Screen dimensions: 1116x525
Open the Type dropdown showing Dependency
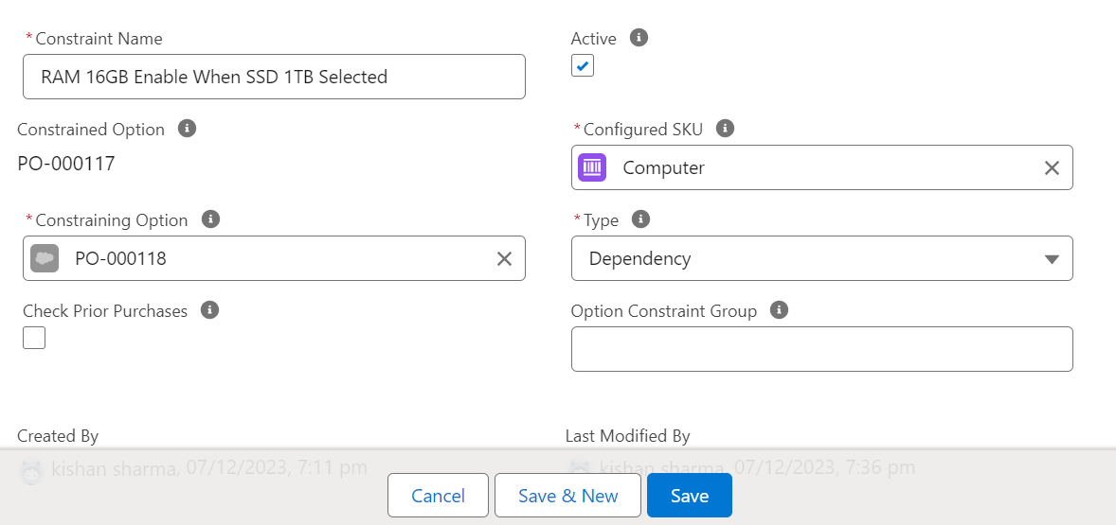(821, 258)
